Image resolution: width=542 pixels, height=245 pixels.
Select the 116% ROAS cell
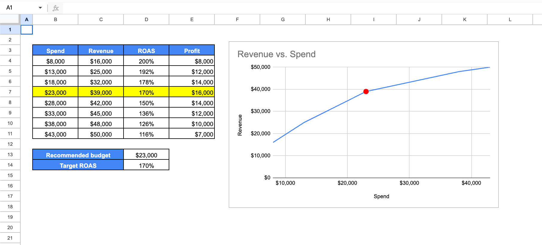(x=146, y=134)
